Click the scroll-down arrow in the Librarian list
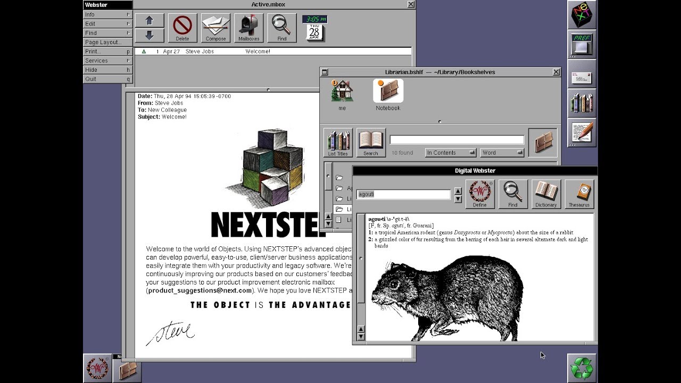Viewport: 681px width, 383px height. (x=328, y=224)
